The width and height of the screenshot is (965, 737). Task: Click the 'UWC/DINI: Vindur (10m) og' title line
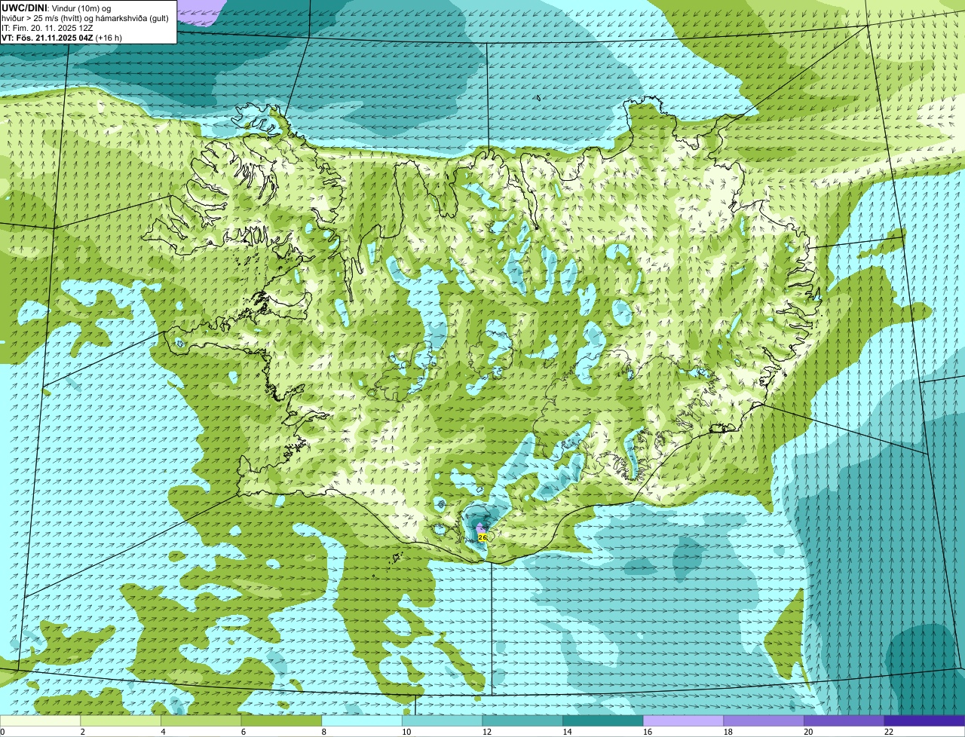pyautogui.click(x=57, y=8)
